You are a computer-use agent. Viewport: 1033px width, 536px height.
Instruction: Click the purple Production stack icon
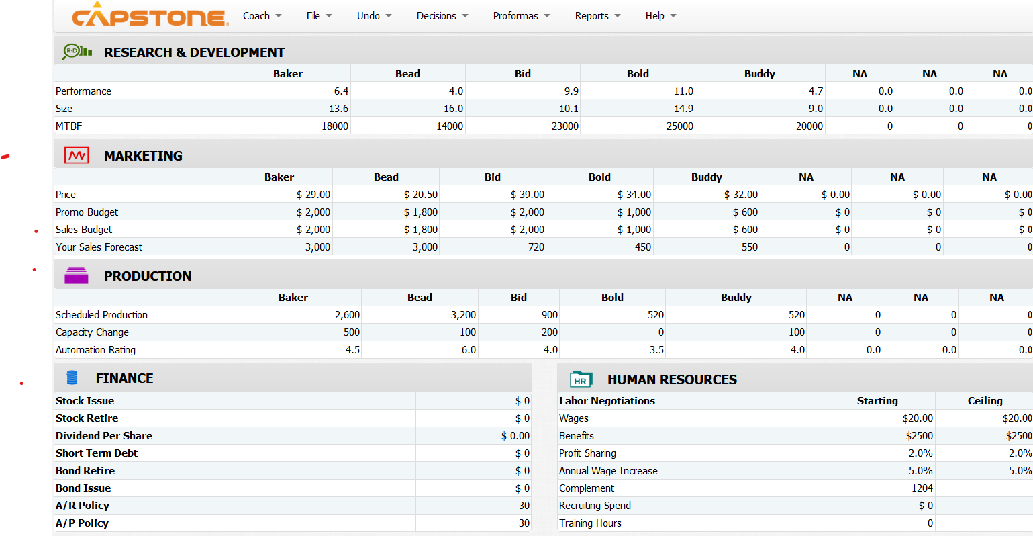pos(76,275)
